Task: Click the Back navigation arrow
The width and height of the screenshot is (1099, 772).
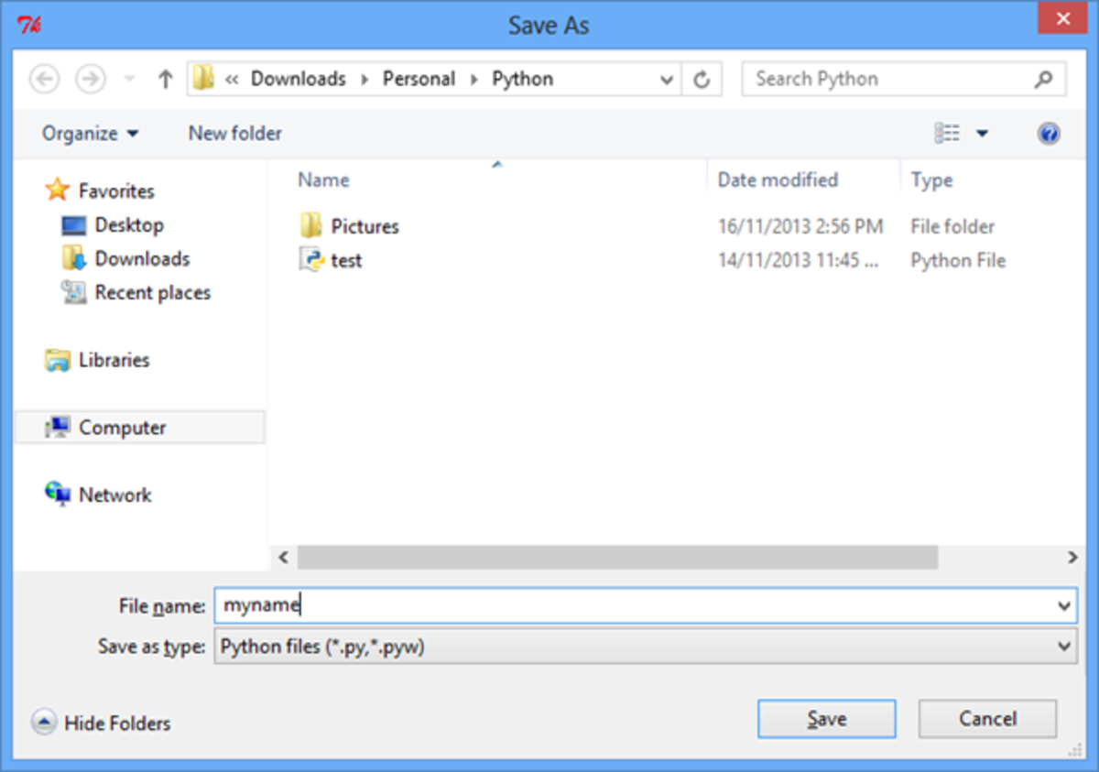Action: point(44,79)
